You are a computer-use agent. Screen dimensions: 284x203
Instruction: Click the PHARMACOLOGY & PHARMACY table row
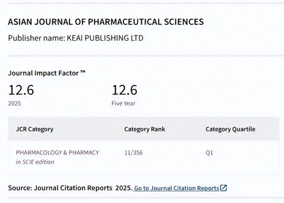tap(144, 157)
